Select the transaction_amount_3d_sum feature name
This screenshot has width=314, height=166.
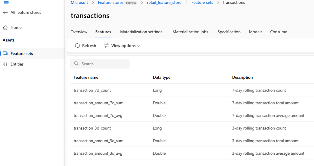coord(98,141)
